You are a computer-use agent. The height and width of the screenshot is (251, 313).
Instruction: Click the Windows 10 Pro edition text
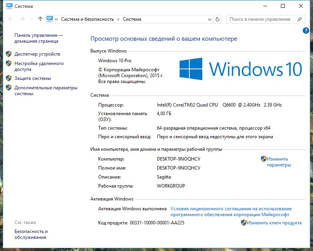(115, 61)
